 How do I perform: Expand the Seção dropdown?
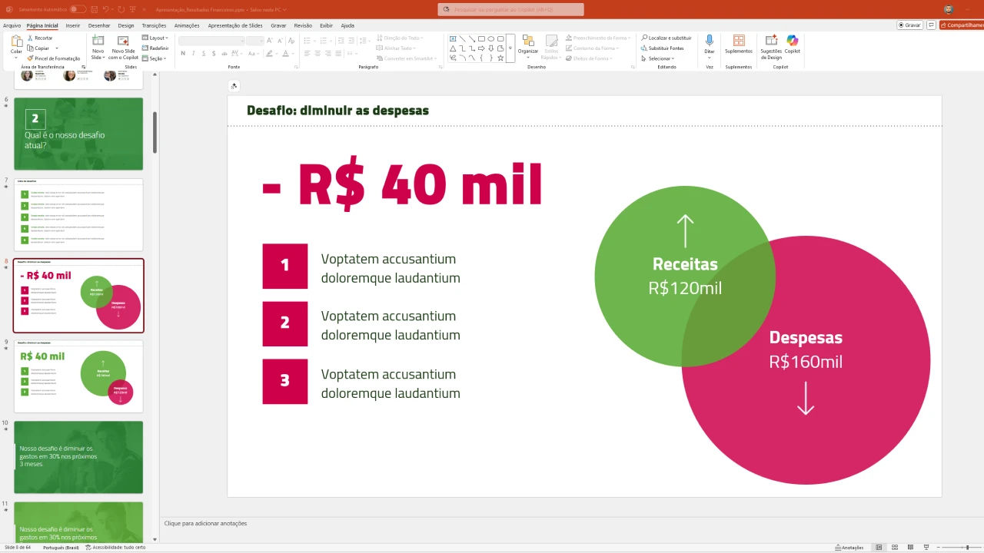154,58
